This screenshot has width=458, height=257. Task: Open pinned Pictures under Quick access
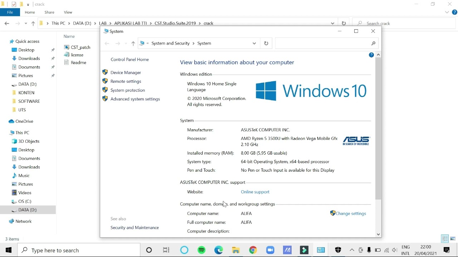26,76
